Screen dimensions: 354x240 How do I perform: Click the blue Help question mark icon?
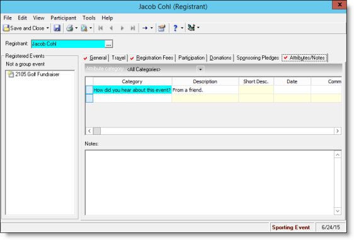point(175,28)
